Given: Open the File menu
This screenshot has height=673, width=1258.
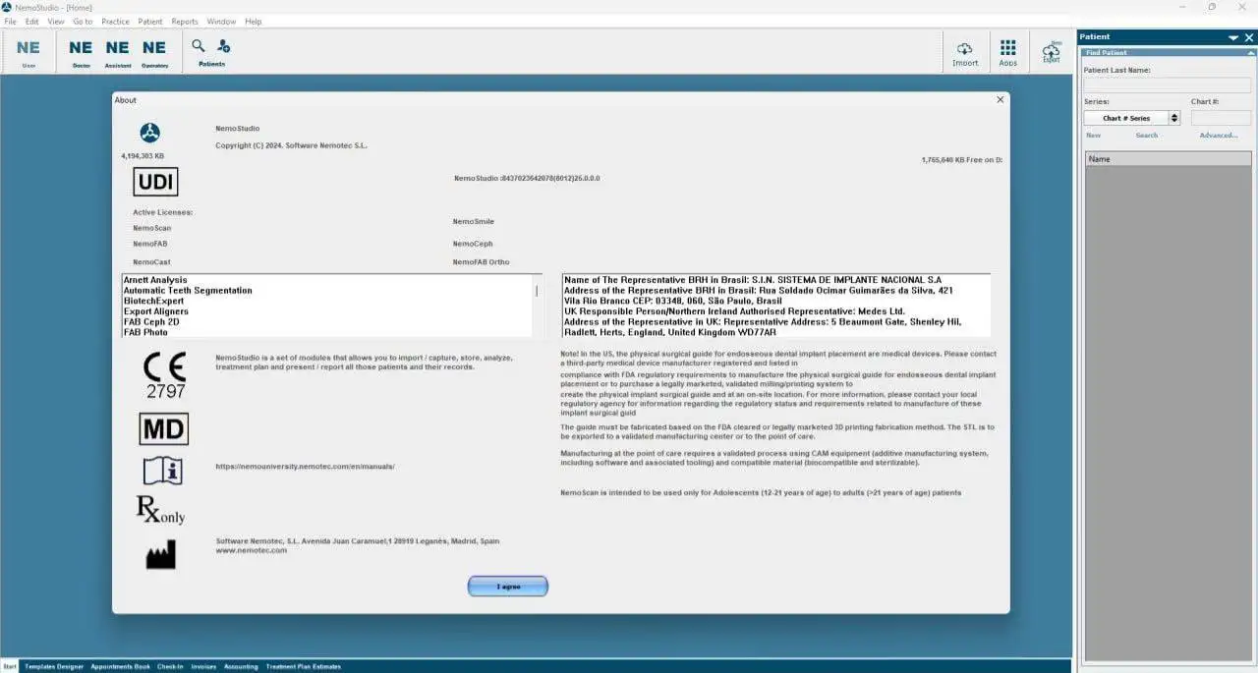Looking at the screenshot, I should point(10,22).
